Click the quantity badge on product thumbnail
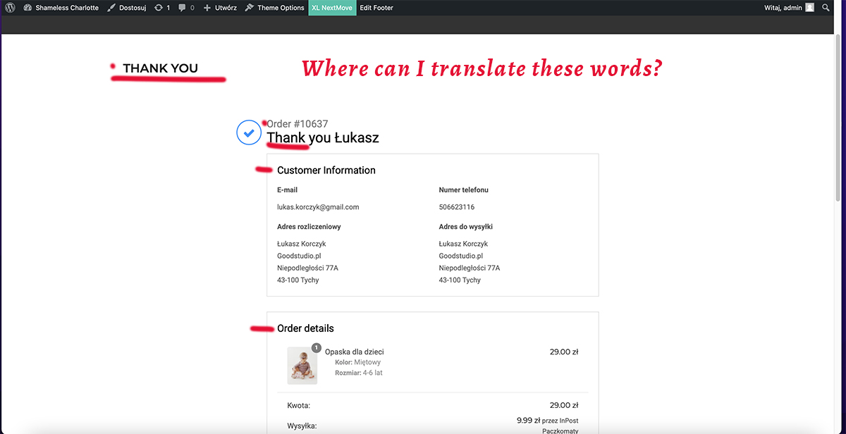 [316, 347]
